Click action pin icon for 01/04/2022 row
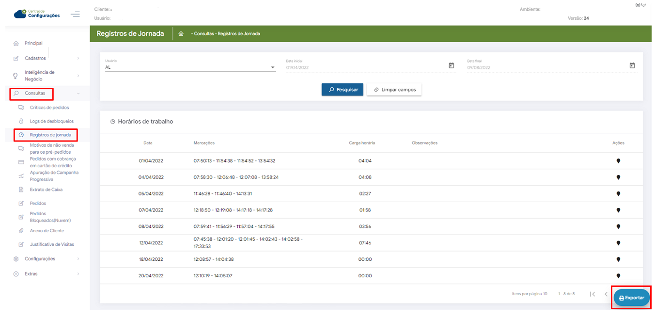The height and width of the screenshot is (317, 655). click(618, 161)
